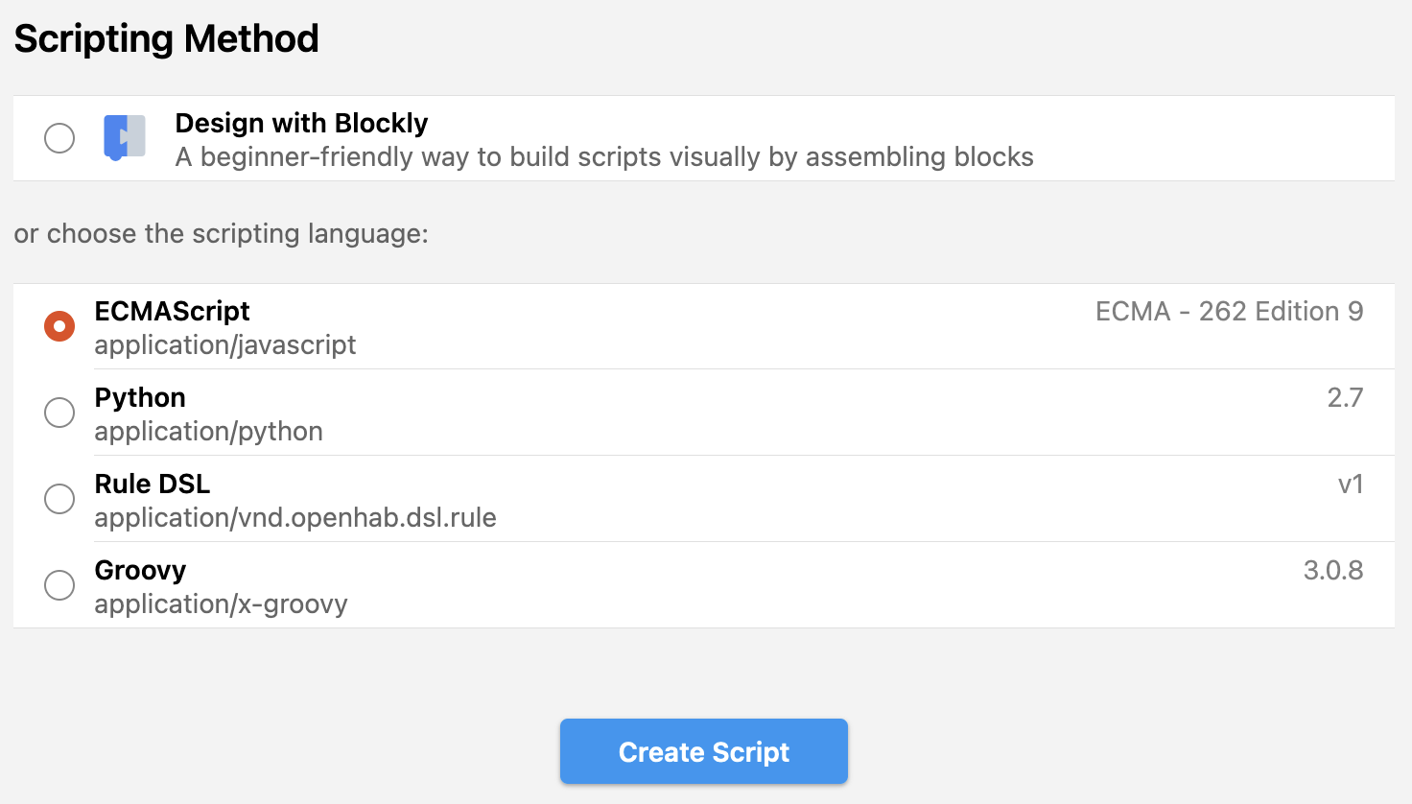Select the ECMAScript radio button
This screenshot has height=804, width=1412.
pos(59,326)
